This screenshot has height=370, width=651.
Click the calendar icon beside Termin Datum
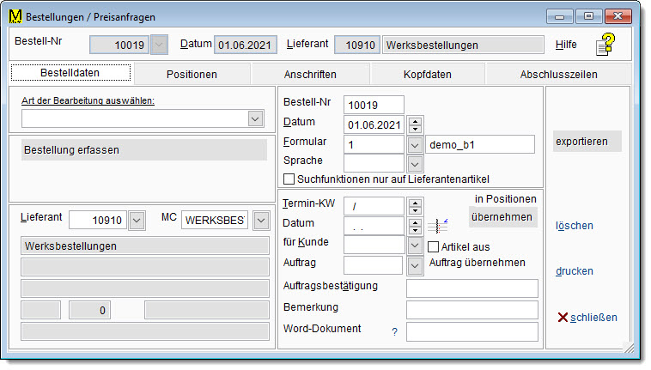click(x=438, y=226)
